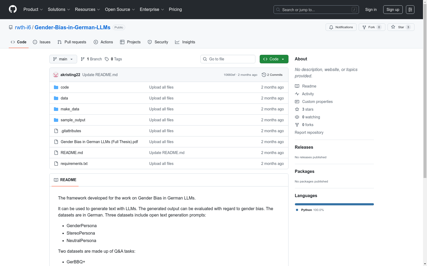
Task: Click the star icon to star repository
Action: point(393,27)
